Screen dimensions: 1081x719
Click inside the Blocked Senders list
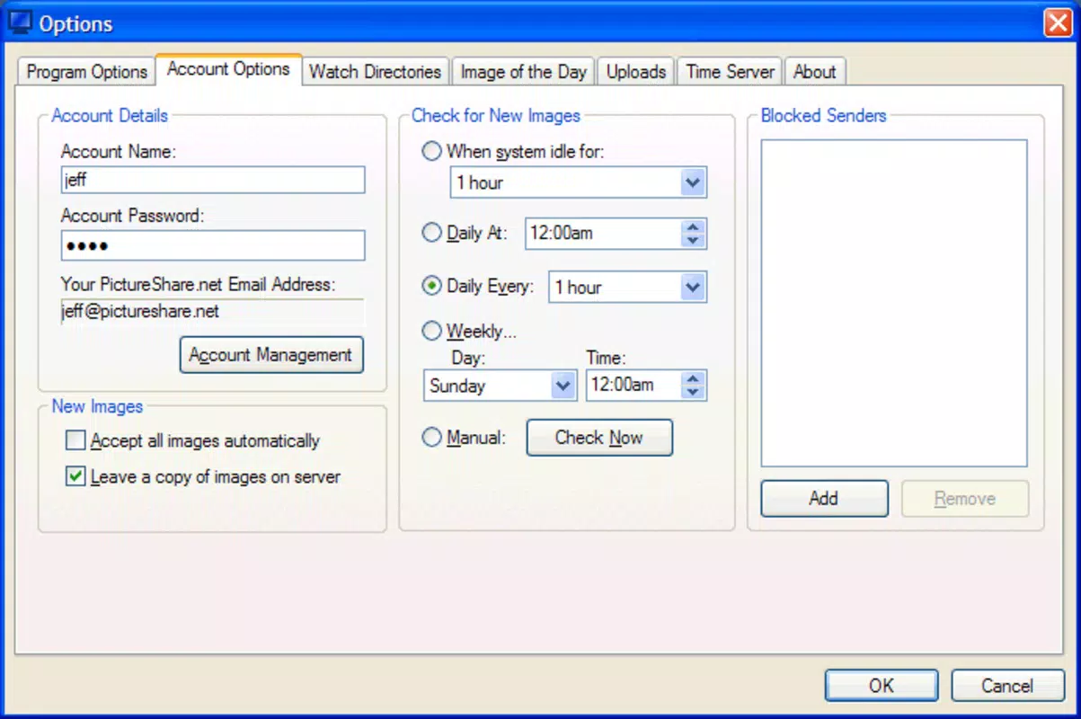(x=894, y=303)
